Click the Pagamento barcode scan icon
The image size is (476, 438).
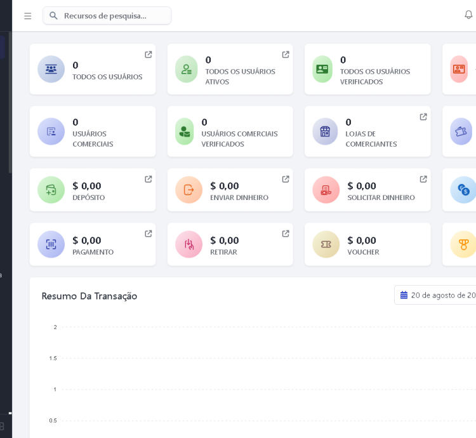point(51,244)
